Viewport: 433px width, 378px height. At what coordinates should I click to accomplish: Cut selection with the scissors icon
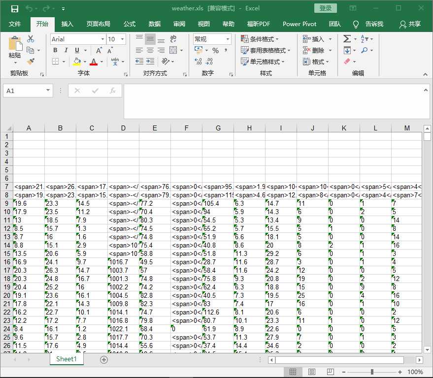pos(31,39)
